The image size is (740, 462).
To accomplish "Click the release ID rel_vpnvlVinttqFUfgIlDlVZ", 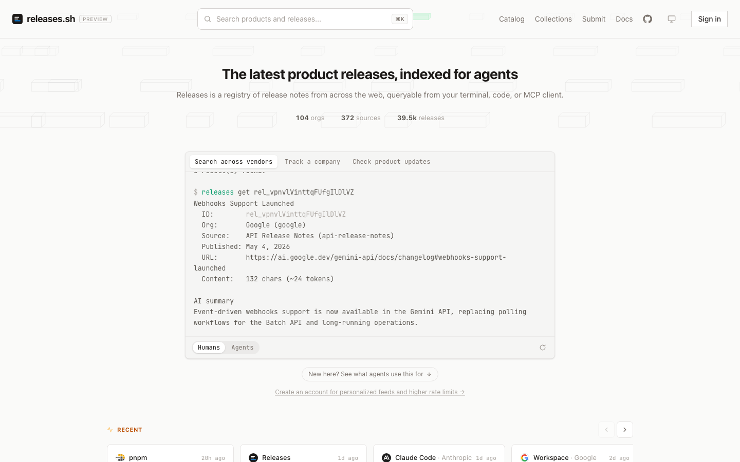I will [295, 215].
